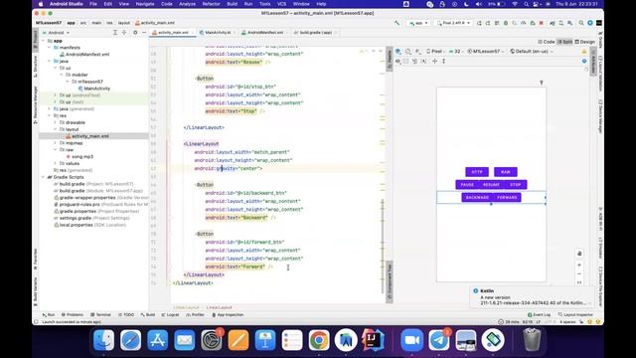Open the app run configuration dropdown

tap(418, 23)
